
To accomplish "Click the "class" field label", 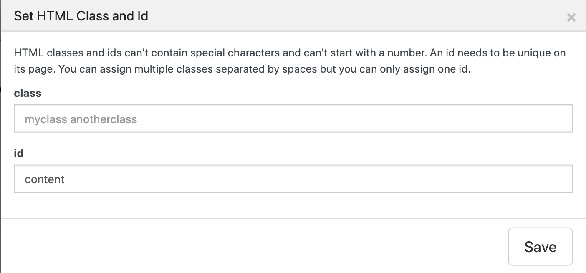I will (28, 93).
